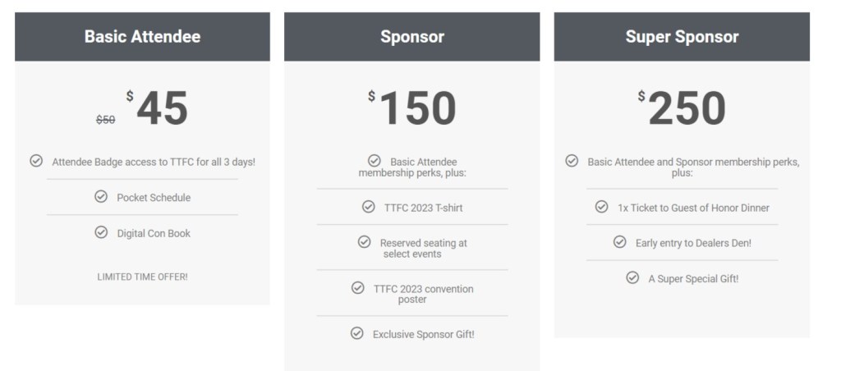Click the LIMITED TIME OFFER! text
Screen dimensions: 841x371
pos(142,277)
